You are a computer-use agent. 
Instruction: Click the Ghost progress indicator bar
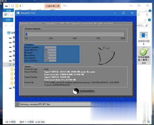coord(74,34)
